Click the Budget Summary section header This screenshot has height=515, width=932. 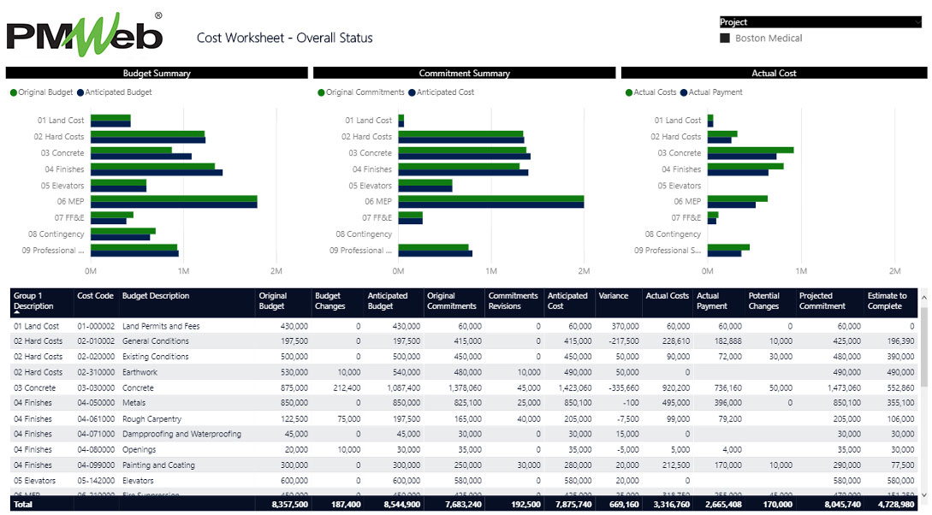159,73
